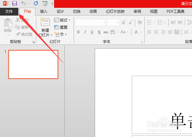Apply numbered list icon

160,22
